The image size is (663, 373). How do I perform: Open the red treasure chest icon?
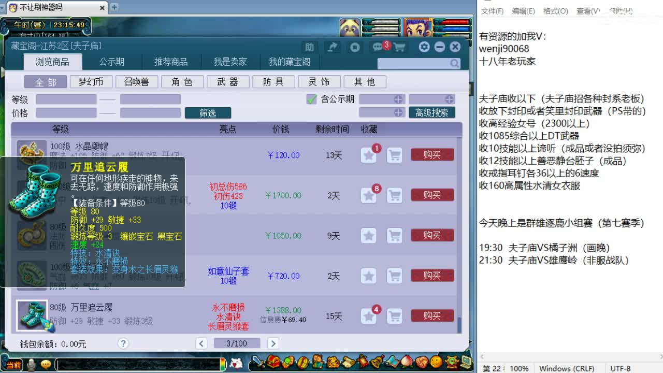pyautogui.click(x=273, y=361)
